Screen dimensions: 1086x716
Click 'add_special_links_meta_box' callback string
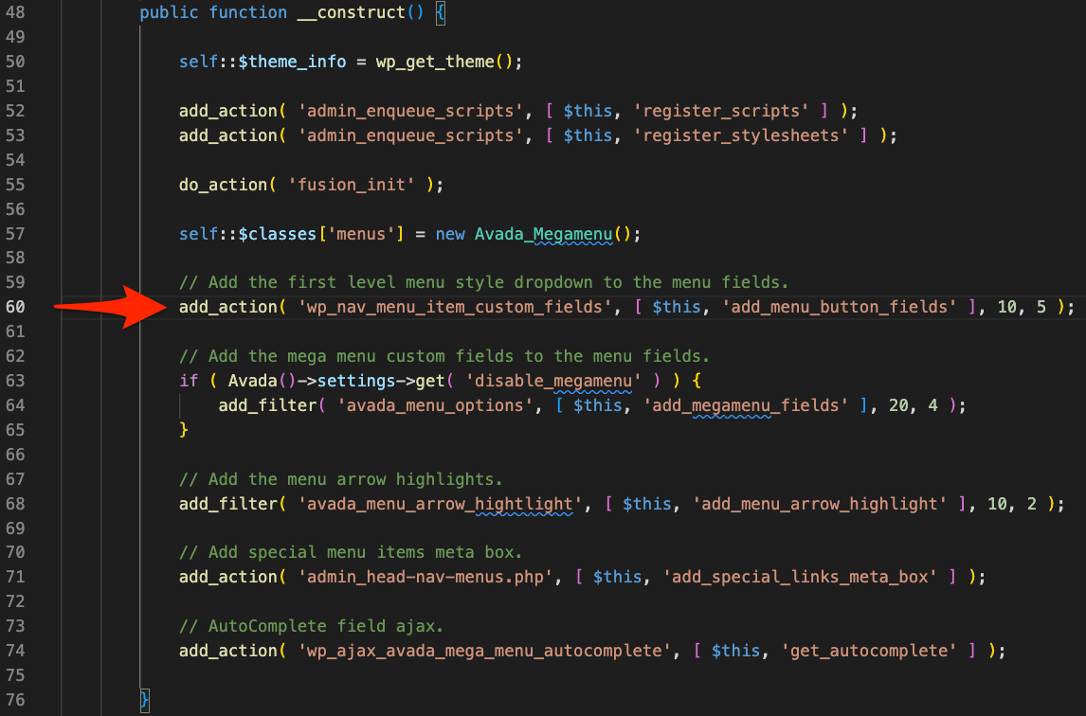pos(800,576)
